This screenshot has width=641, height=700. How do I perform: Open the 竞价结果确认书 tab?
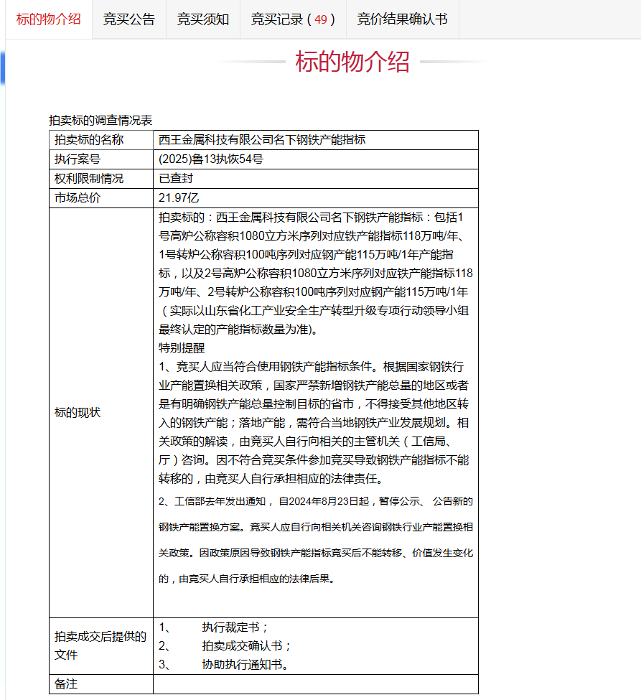(x=402, y=19)
